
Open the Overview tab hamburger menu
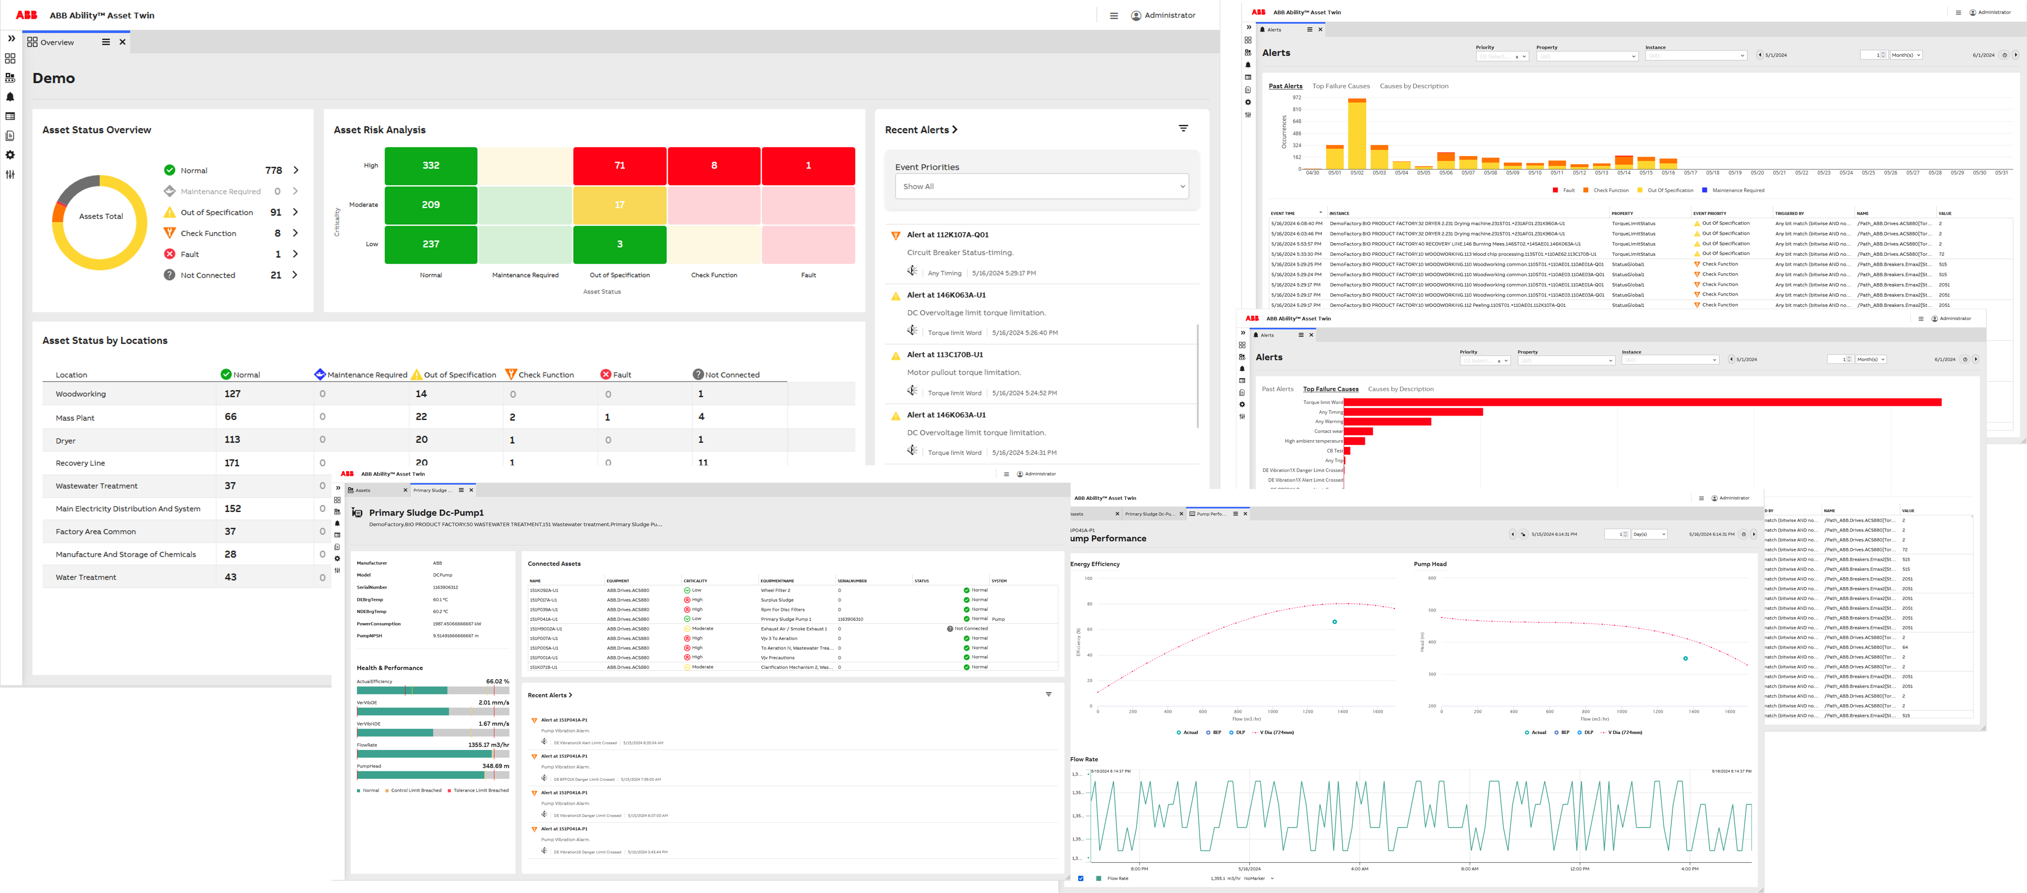click(106, 42)
